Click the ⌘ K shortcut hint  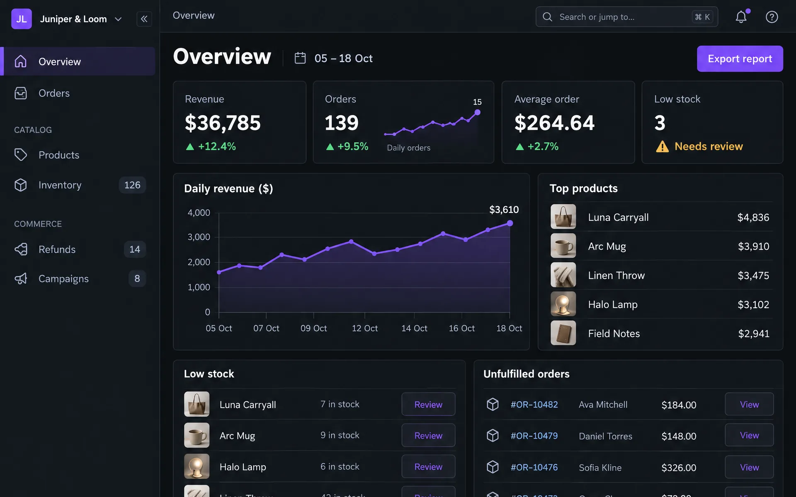pyautogui.click(x=702, y=17)
